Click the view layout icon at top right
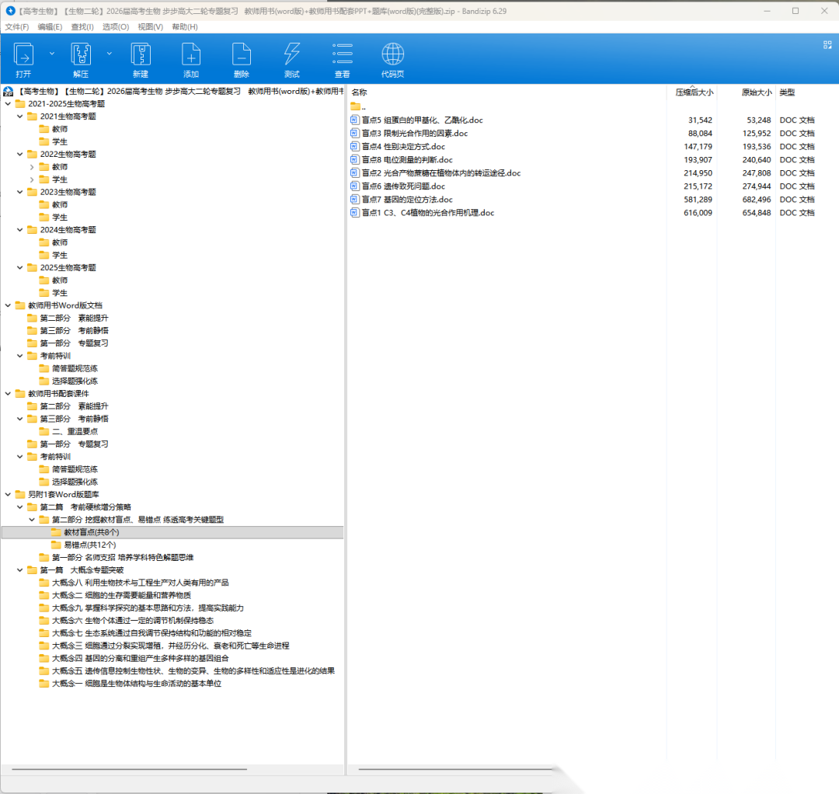This screenshot has height=794, width=839. pyautogui.click(x=827, y=45)
